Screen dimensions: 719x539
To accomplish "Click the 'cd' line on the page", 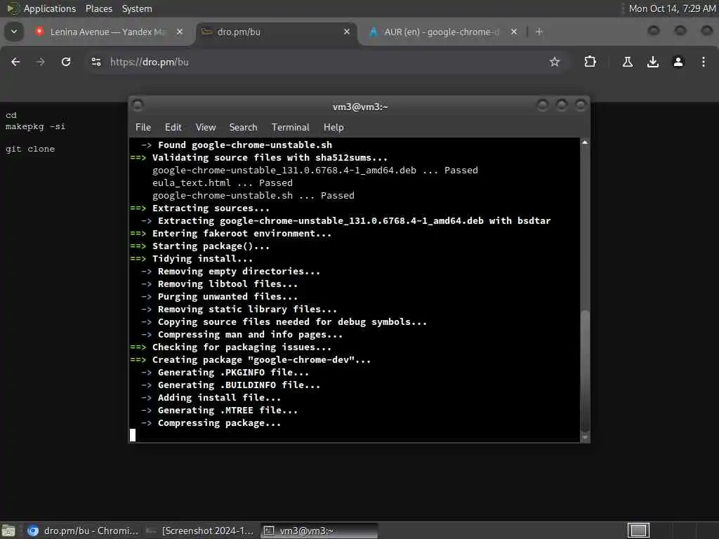I will [x=11, y=116].
